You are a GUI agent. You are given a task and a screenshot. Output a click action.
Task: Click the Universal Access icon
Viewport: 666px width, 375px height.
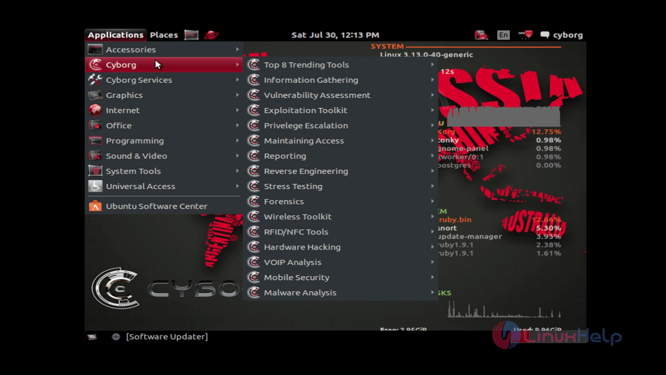95,186
